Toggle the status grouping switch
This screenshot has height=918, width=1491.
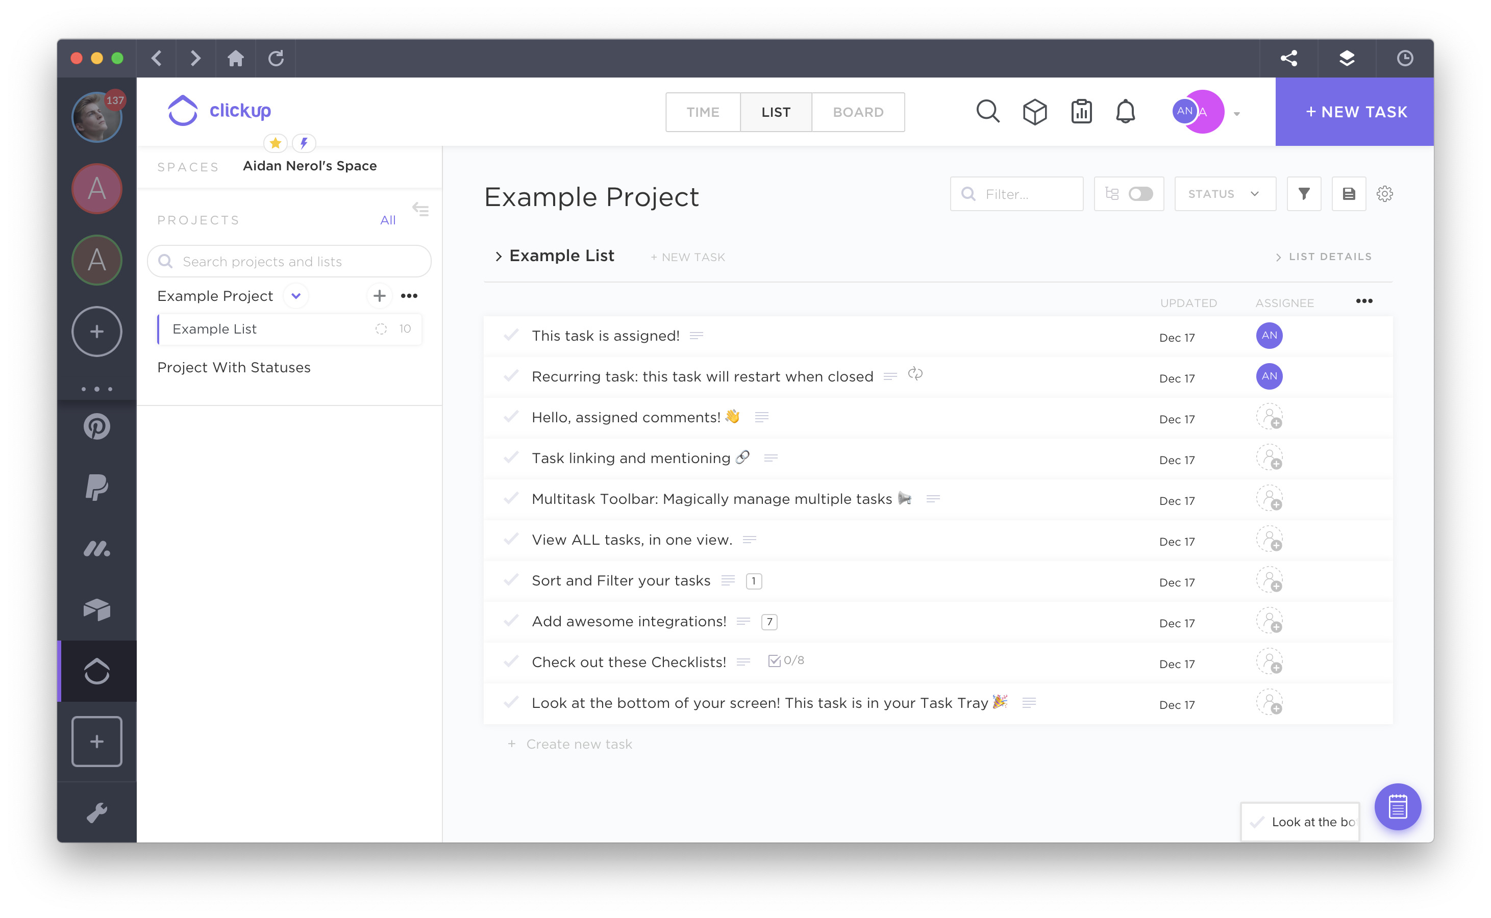pyautogui.click(x=1139, y=193)
